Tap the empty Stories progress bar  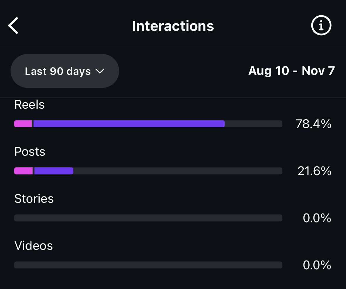pos(148,218)
